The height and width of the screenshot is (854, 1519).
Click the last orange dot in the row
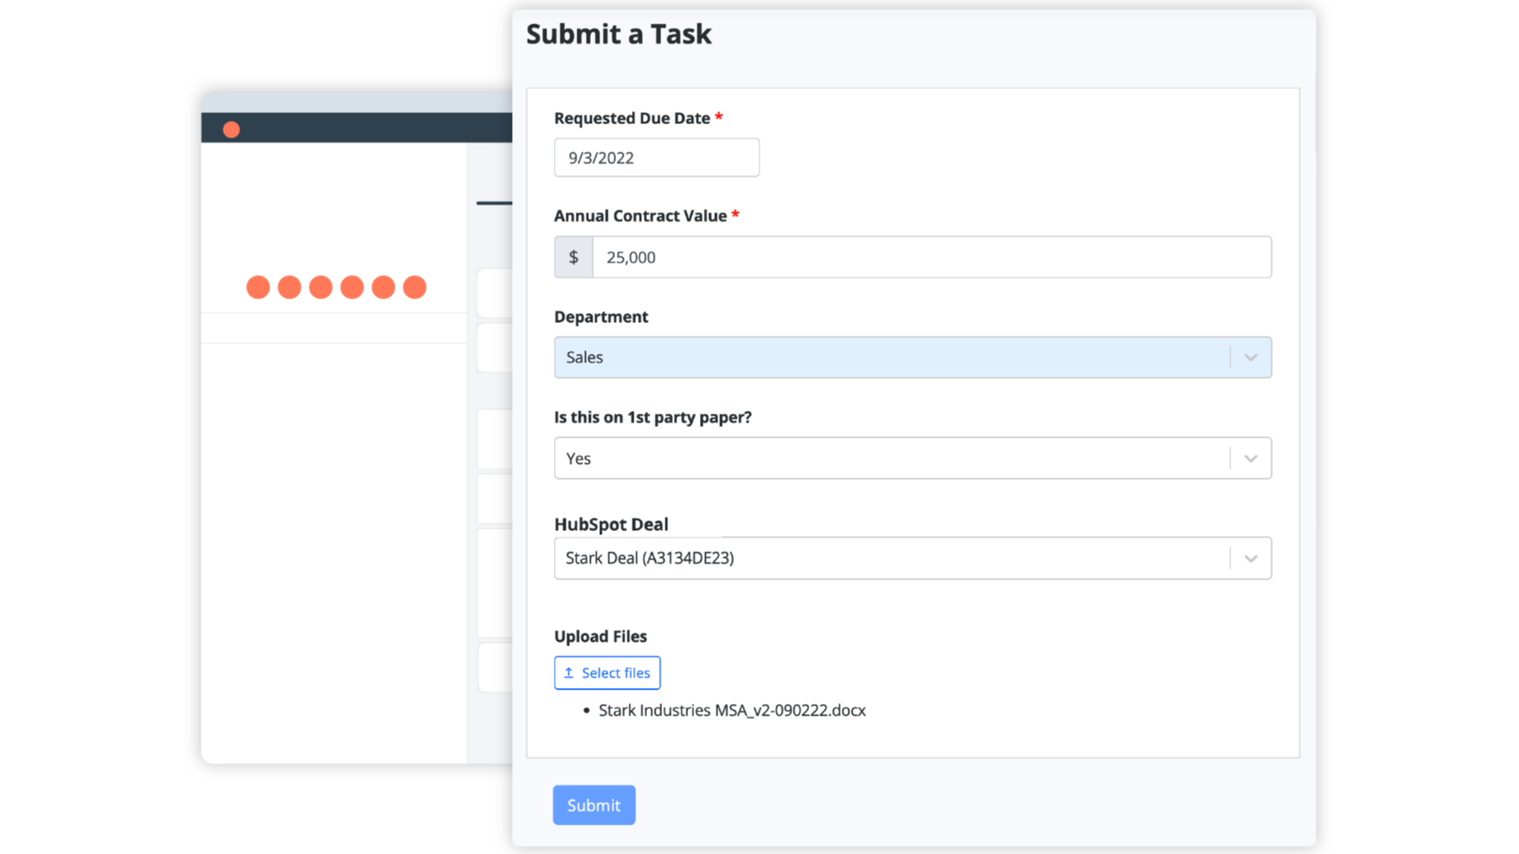(x=415, y=288)
